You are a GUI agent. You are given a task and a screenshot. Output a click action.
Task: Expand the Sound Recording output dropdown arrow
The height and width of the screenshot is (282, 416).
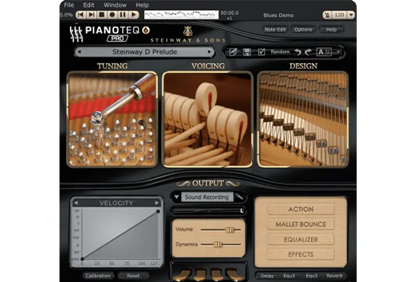177,197
